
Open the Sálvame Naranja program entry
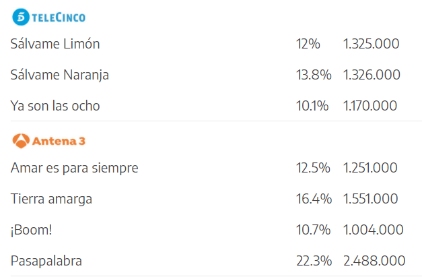coord(60,75)
